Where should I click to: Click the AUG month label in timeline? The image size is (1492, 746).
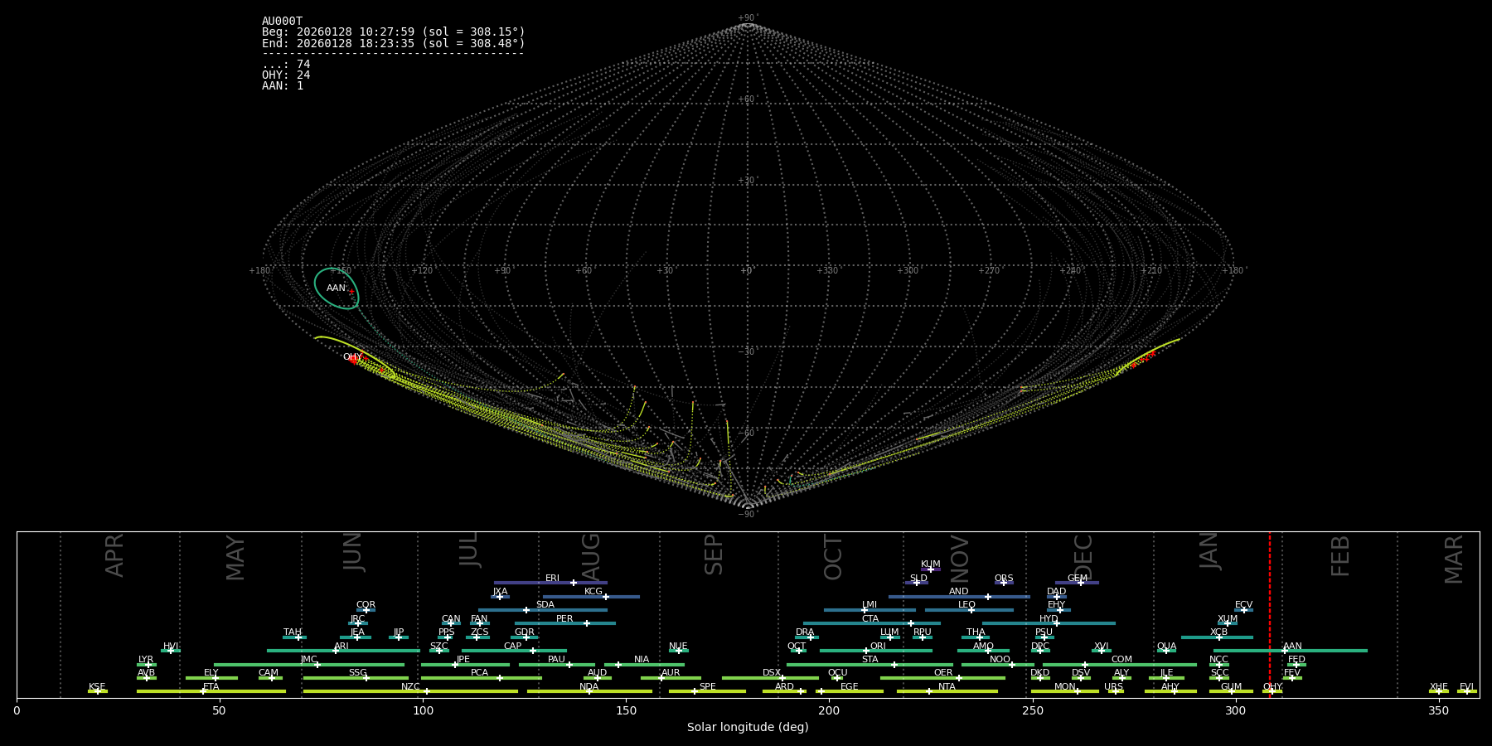click(x=591, y=557)
